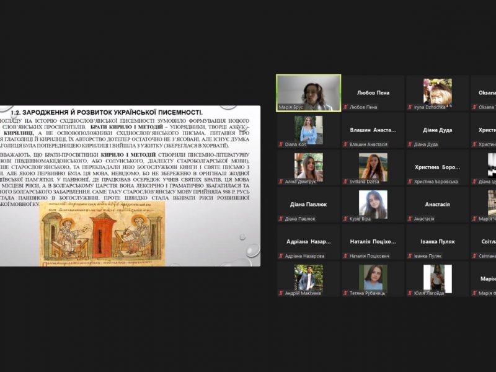Viewport: 496px width, 372px height.
Task: Select Тетяна Рубанець's profile photo tile
Action: [373, 277]
